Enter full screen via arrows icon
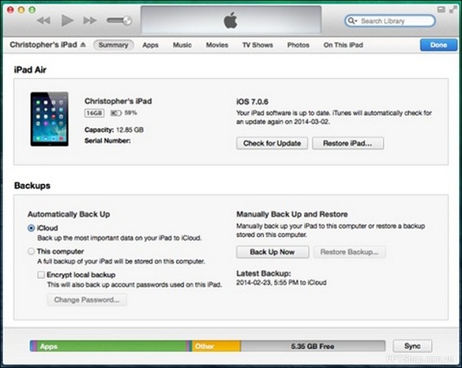The width and height of the screenshot is (462, 368). (x=452, y=10)
